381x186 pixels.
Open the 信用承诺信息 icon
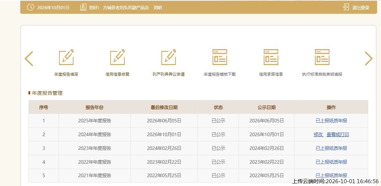271,57
